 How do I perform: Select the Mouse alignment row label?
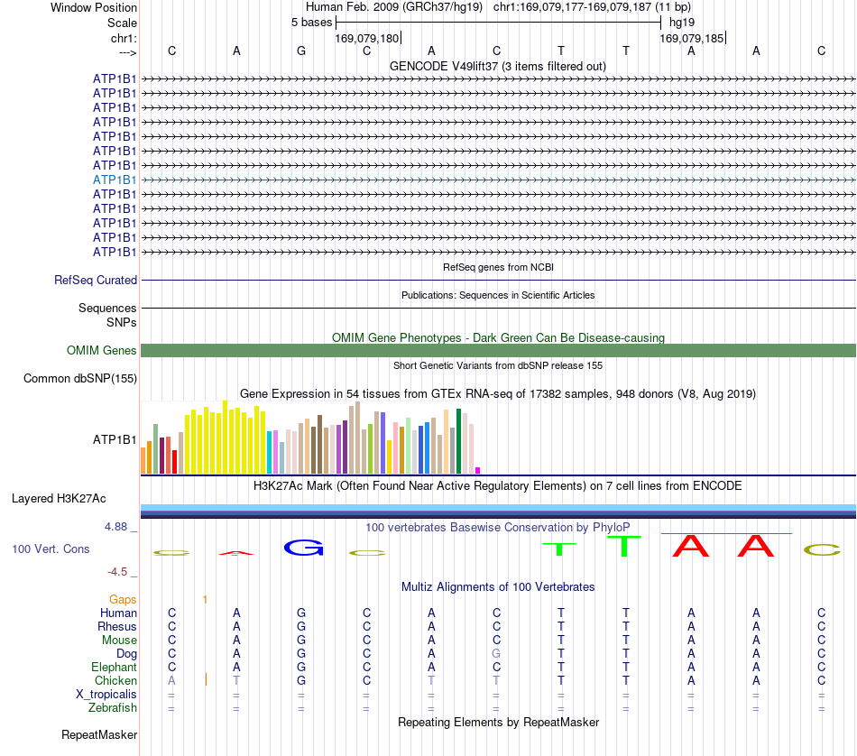pos(119,641)
